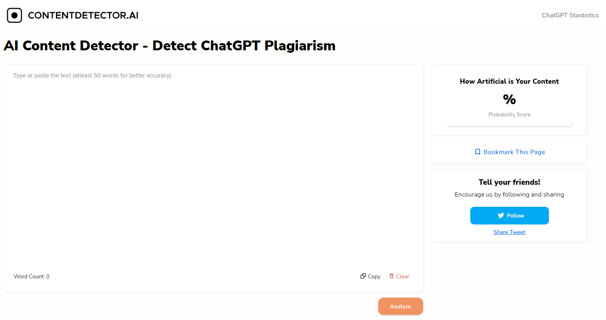Click Bookmark This Page

click(514, 152)
